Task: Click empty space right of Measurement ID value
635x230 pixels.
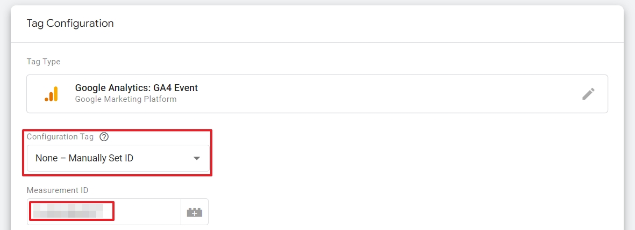Action: (x=148, y=212)
